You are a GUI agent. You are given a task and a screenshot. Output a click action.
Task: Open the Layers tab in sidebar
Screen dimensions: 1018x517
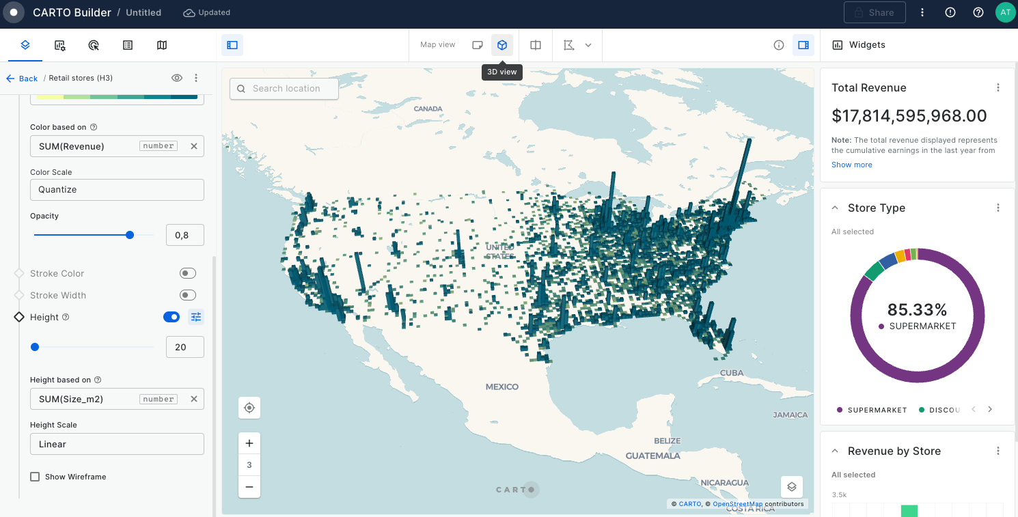pos(25,45)
